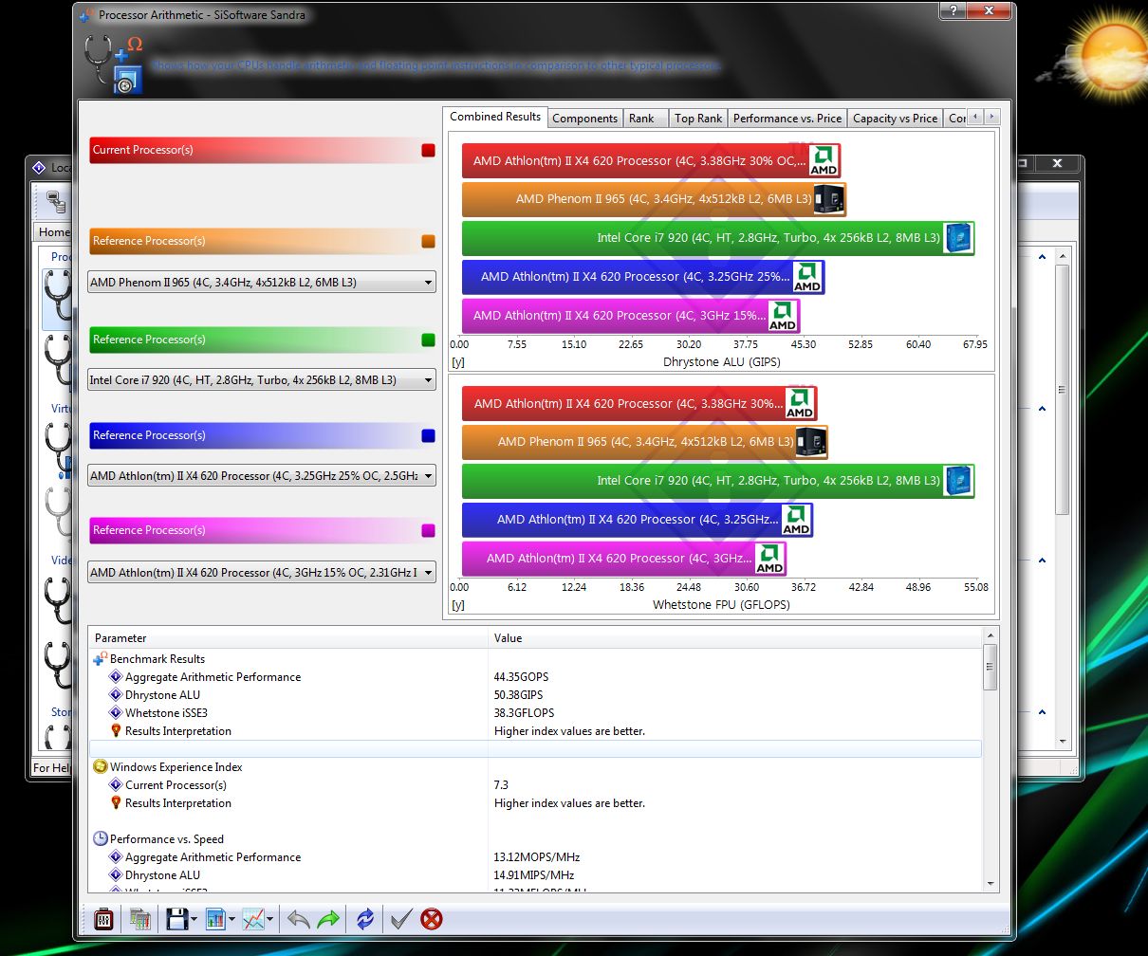This screenshot has height=956, width=1148.
Task: Open dropdown arrow next to save icon
Action: (x=194, y=919)
